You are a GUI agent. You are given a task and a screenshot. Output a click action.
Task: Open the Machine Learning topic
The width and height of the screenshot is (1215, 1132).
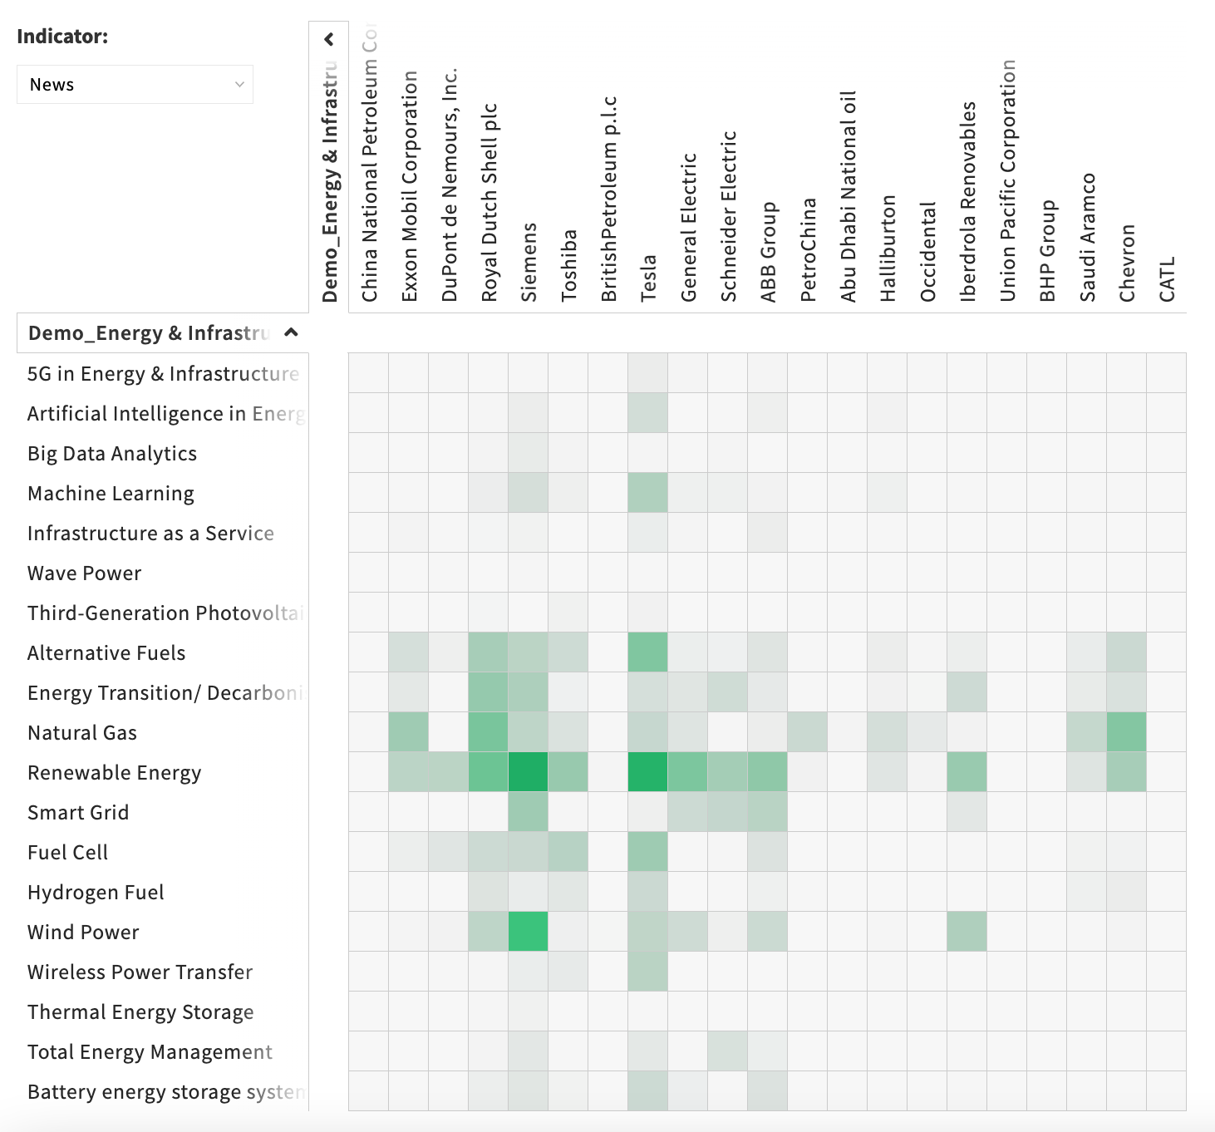point(111,494)
